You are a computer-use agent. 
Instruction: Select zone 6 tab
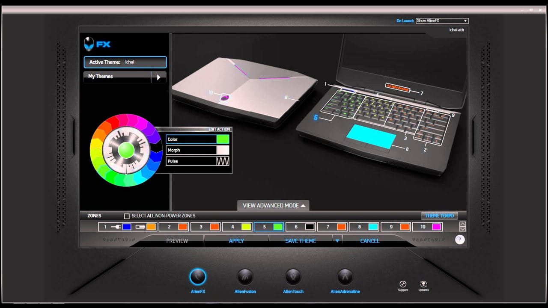pyautogui.click(x=301, y=227)
